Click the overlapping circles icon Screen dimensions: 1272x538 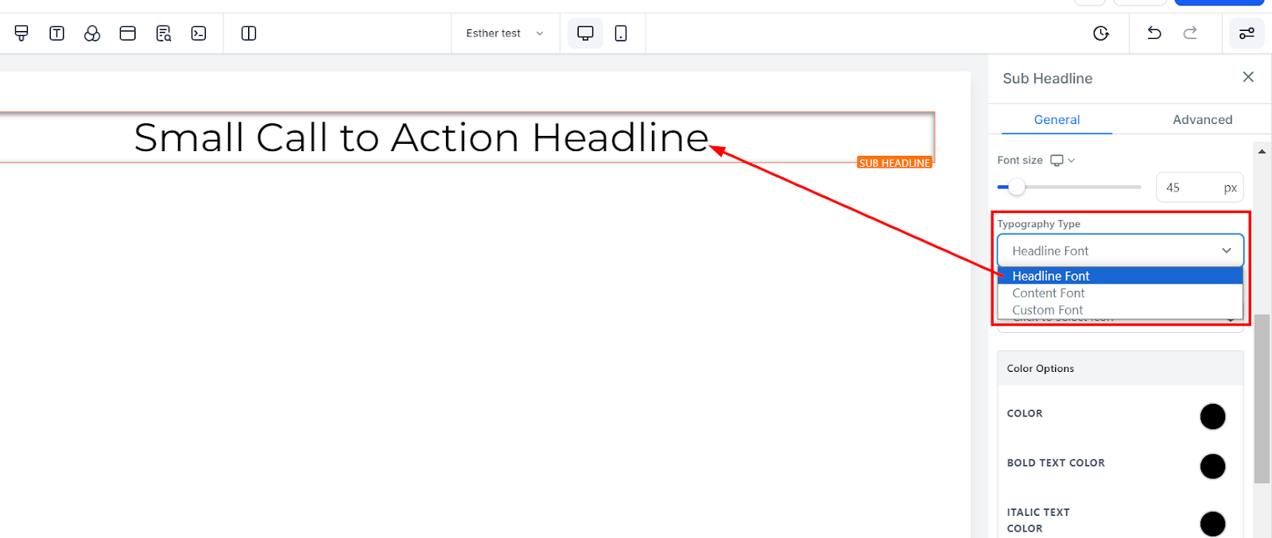(92, 33)
